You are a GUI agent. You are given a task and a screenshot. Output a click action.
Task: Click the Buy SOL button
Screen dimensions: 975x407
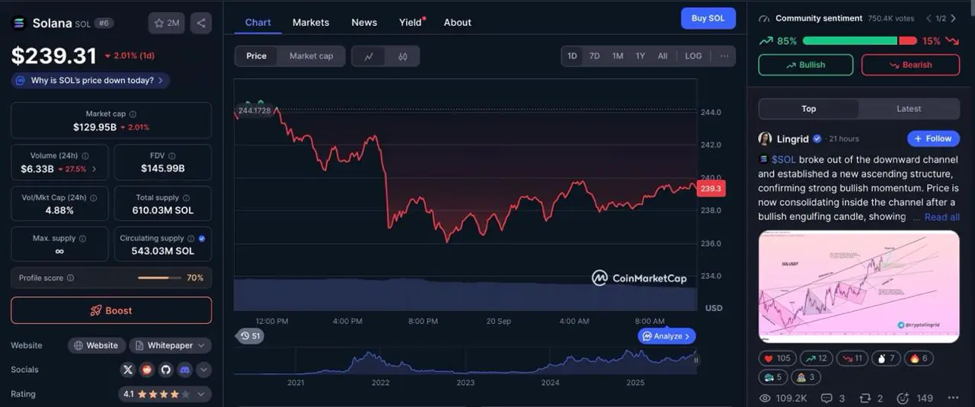[708, 18]
